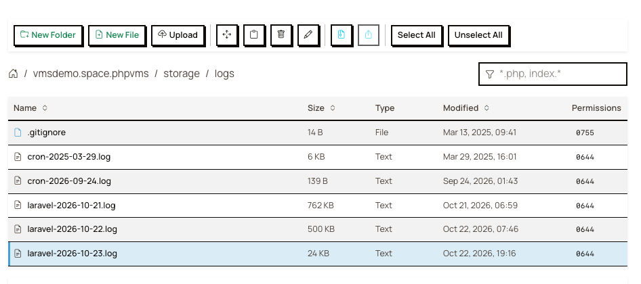Click Oct 22, 2026, 07:46 modified date
Image resolution: width=641 pixels, height=284 pixels.
pos(481,229)
